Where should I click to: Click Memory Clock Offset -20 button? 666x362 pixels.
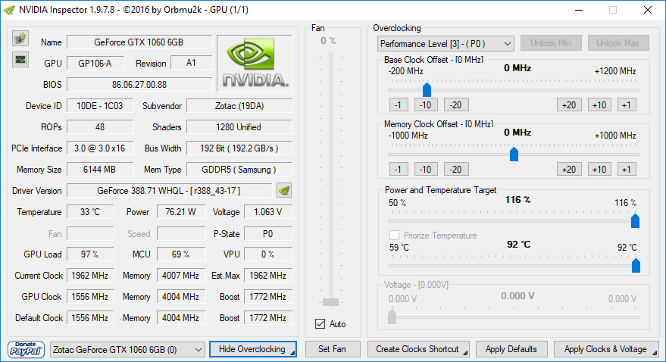[x=456, y=170]
